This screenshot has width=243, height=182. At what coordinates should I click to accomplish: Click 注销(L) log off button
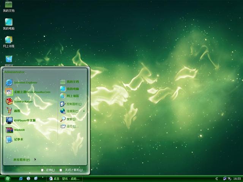point(48,170)
